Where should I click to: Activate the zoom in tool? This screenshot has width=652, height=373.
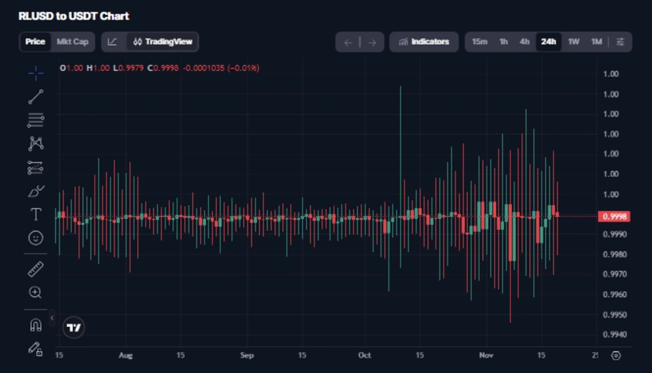(36, 292)
